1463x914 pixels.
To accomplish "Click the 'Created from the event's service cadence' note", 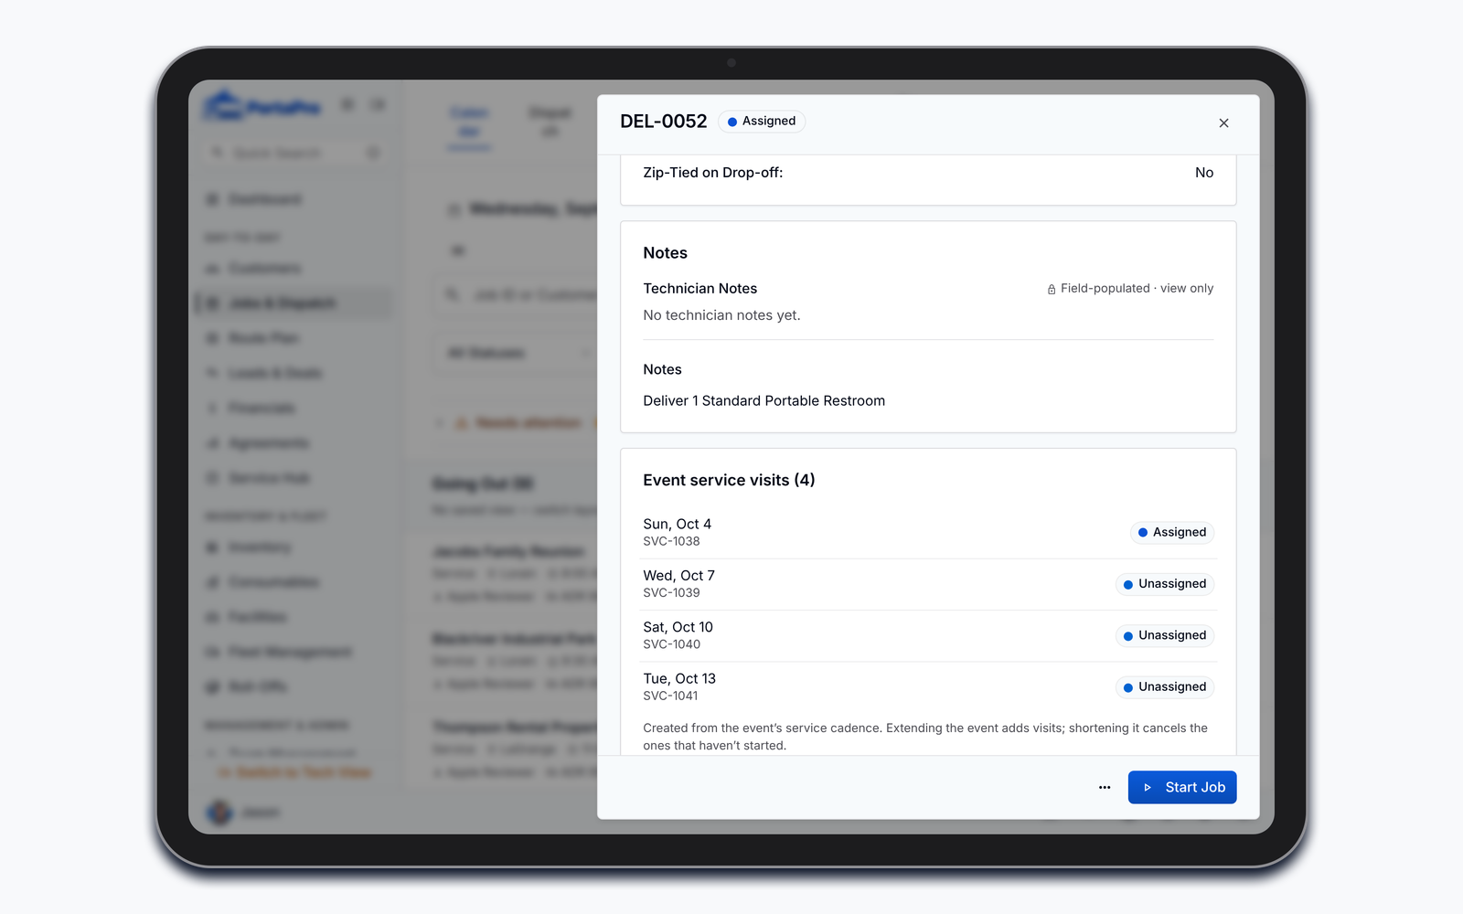I will click(x=925, y=737).
